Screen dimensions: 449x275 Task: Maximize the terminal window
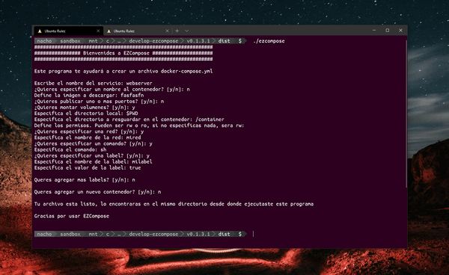point(388,31)
